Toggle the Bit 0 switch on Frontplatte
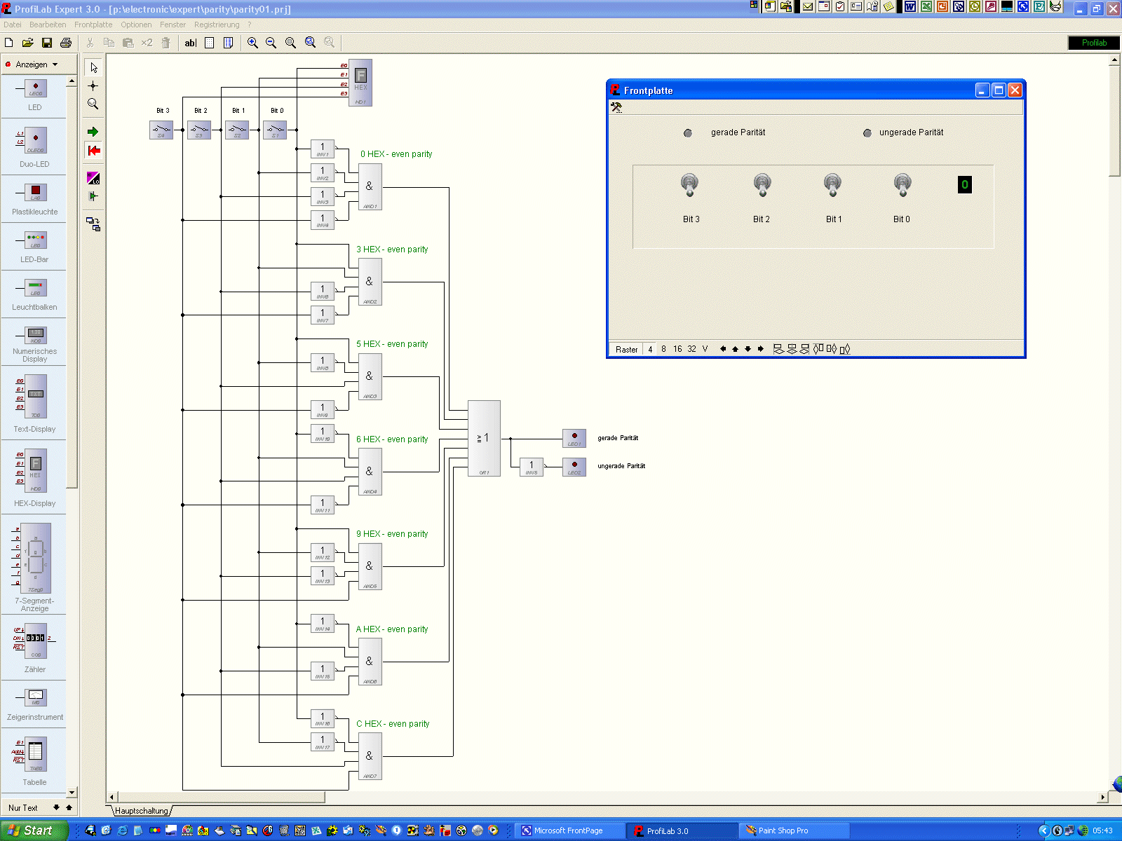Viewport: 1122px width, 841px height. 903,185
